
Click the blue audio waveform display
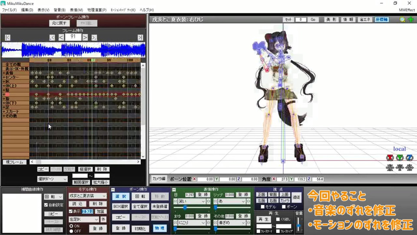point(74,50)
